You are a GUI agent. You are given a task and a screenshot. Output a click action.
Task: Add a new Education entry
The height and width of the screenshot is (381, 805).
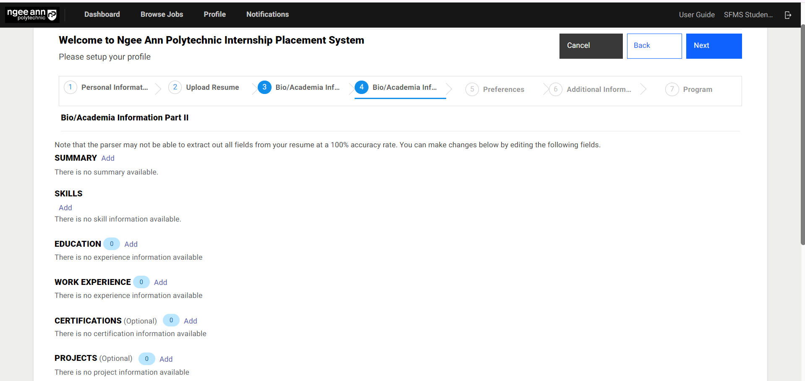(x=131, y=244)
